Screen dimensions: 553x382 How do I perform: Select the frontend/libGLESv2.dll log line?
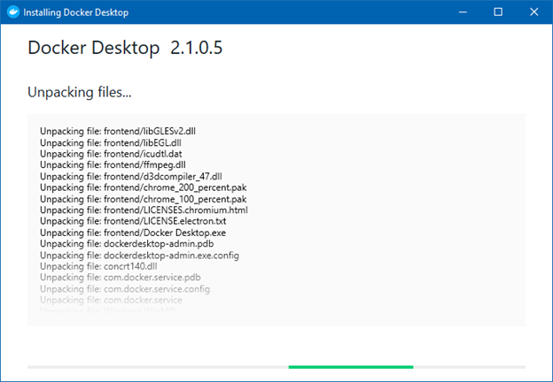click(118, 131)
